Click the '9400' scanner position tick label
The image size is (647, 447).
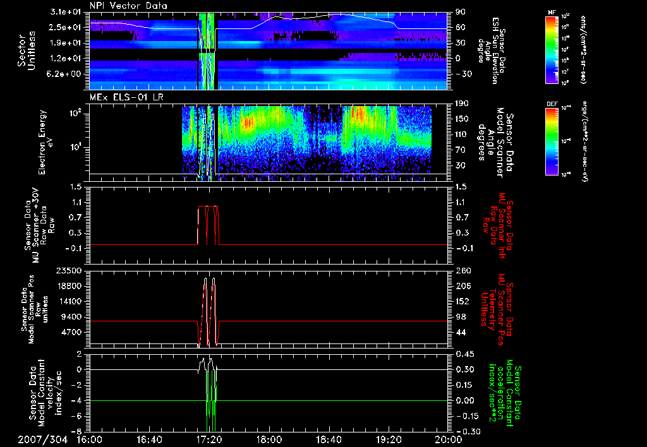tap(71, 317)
